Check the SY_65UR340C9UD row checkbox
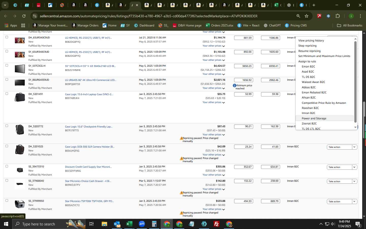This screenshot has height=229, width=366. pos(7,51)
